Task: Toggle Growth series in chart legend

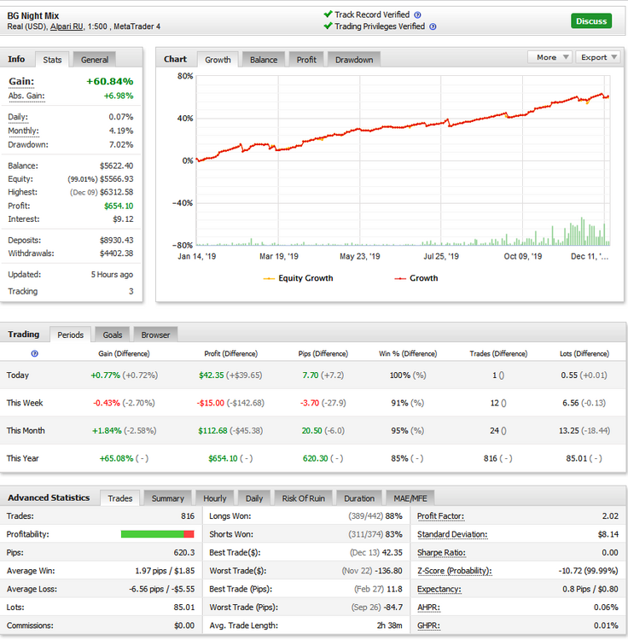Action: (x=416, y=278)
